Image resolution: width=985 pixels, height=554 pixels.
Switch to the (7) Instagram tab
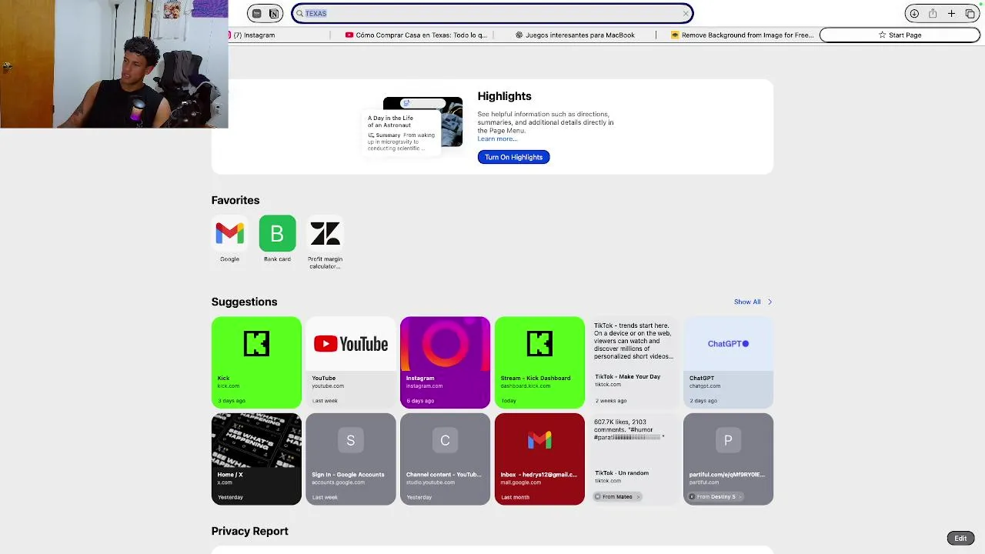coord(254,35)
